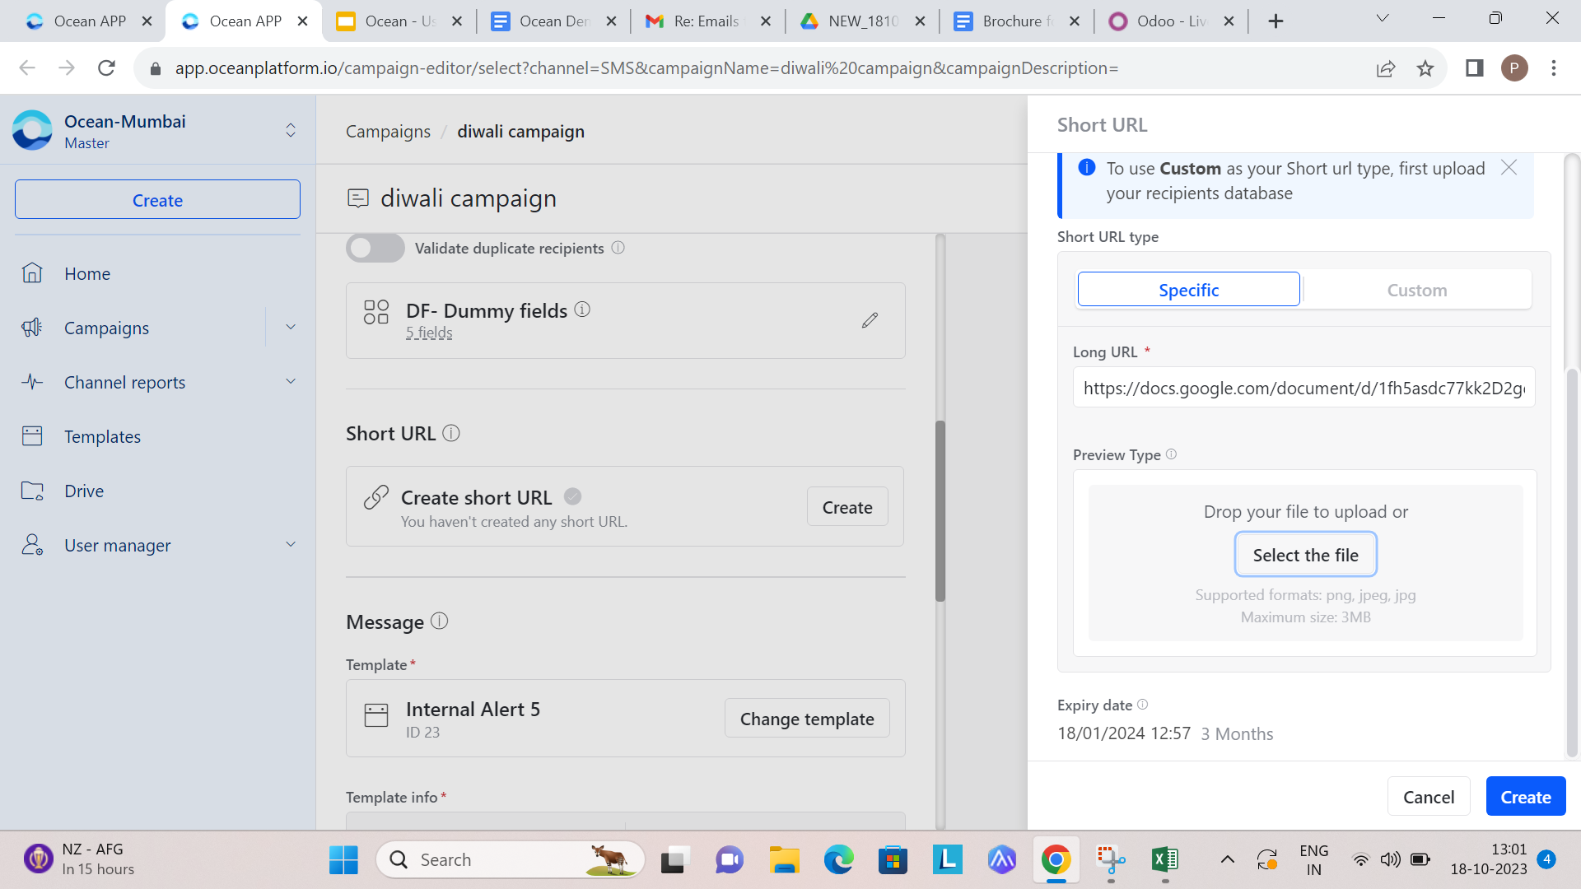Image resolution: width=1581 pixels, height=889 pixels.
Task: Click the info icon next to Short URL heading
Action: pos(451,433)
